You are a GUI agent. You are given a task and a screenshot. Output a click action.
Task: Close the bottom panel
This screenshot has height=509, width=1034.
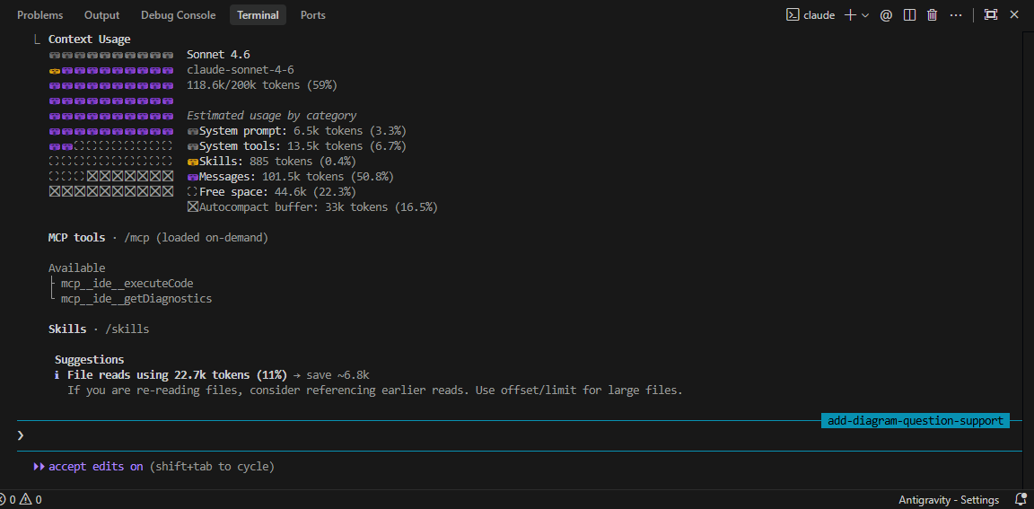pyautogui.click(x=1014, y=15)
